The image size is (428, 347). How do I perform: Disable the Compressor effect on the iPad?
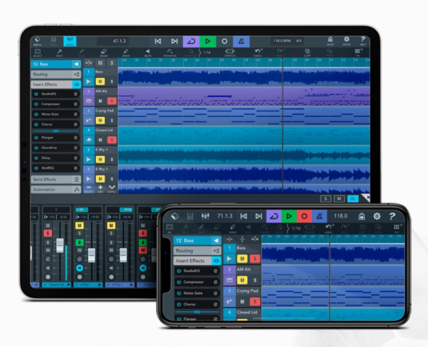point(36,104)
